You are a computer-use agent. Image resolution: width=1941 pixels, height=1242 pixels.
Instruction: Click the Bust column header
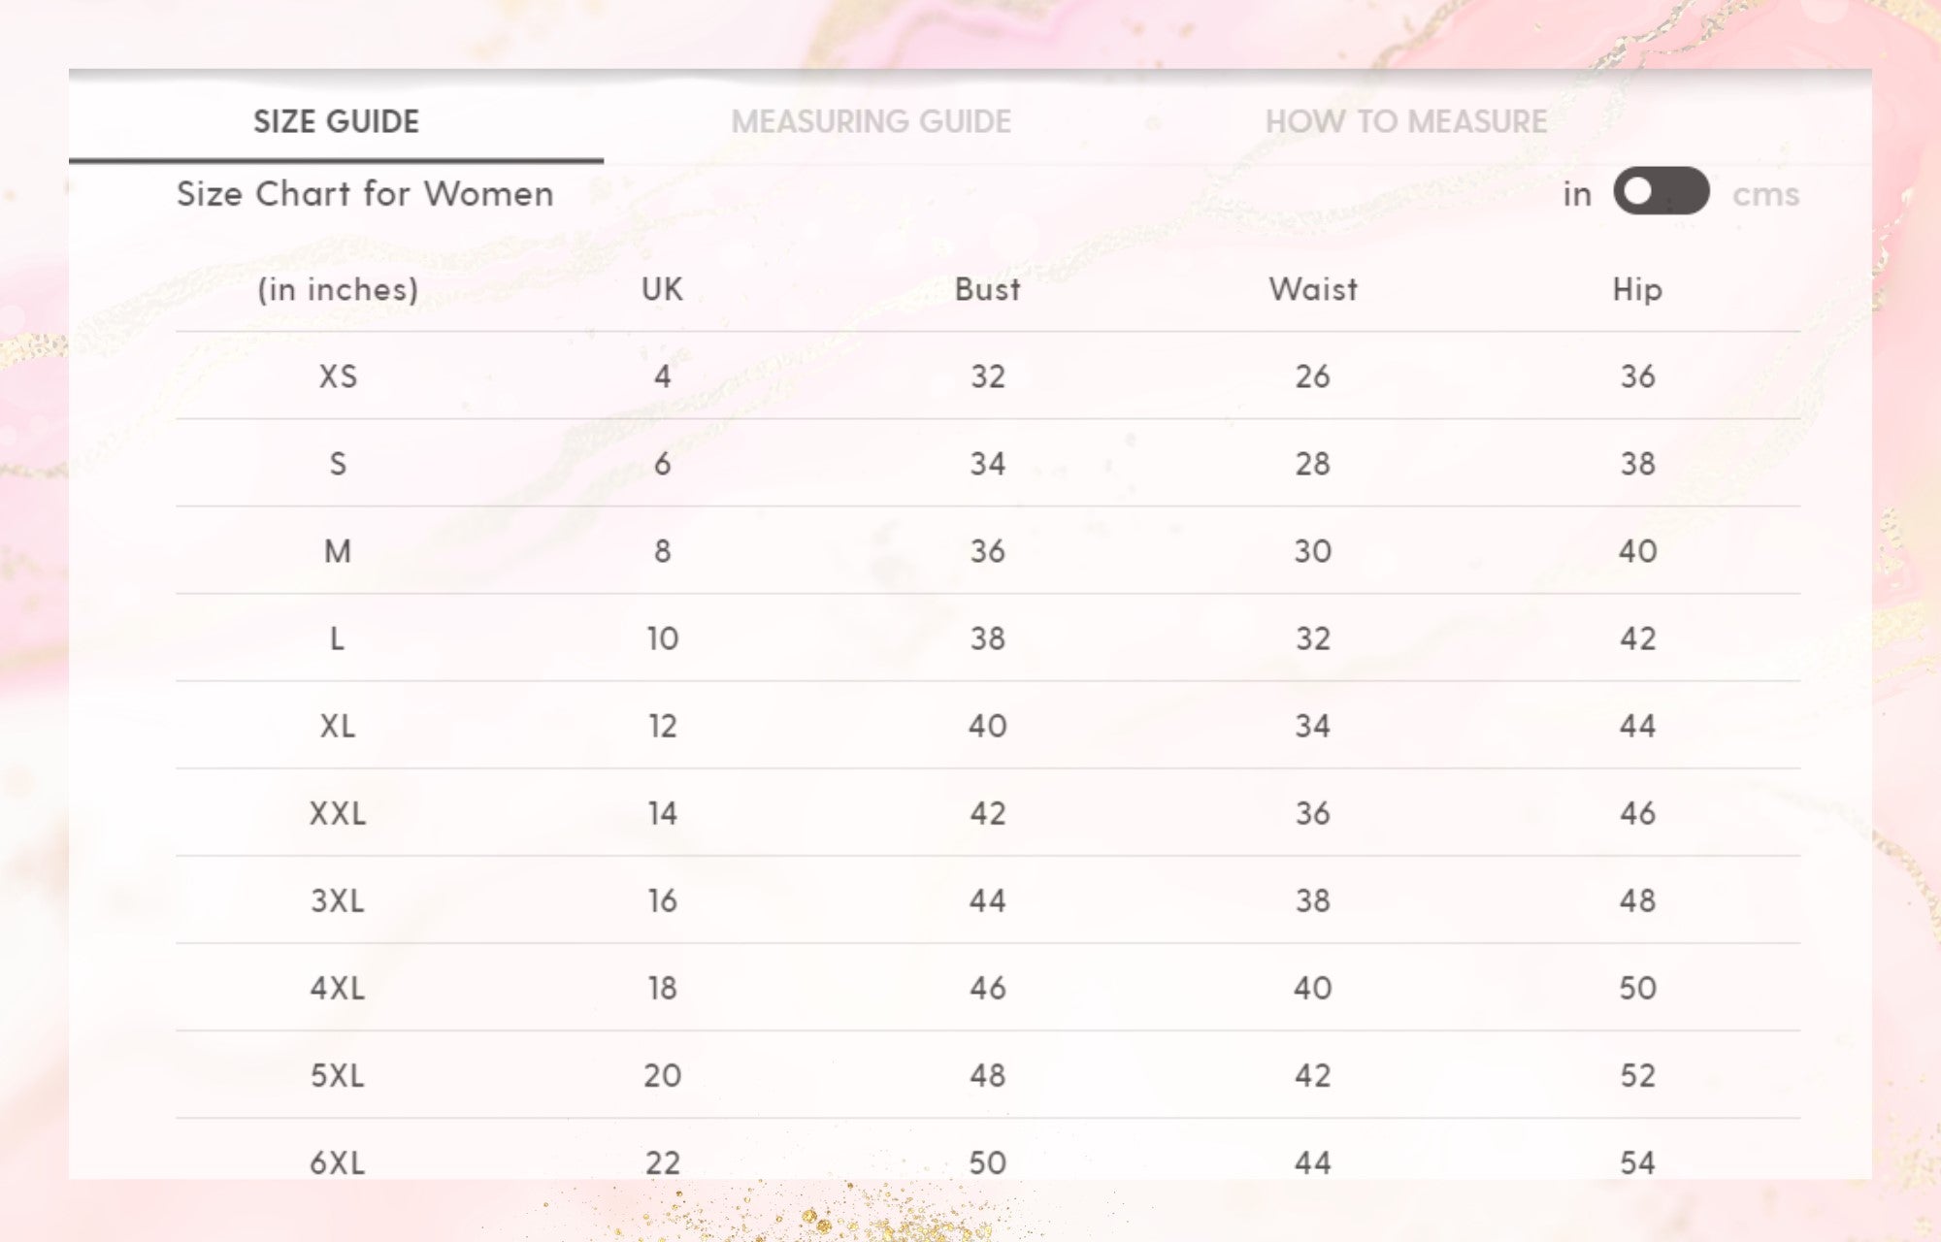point(988,289)
